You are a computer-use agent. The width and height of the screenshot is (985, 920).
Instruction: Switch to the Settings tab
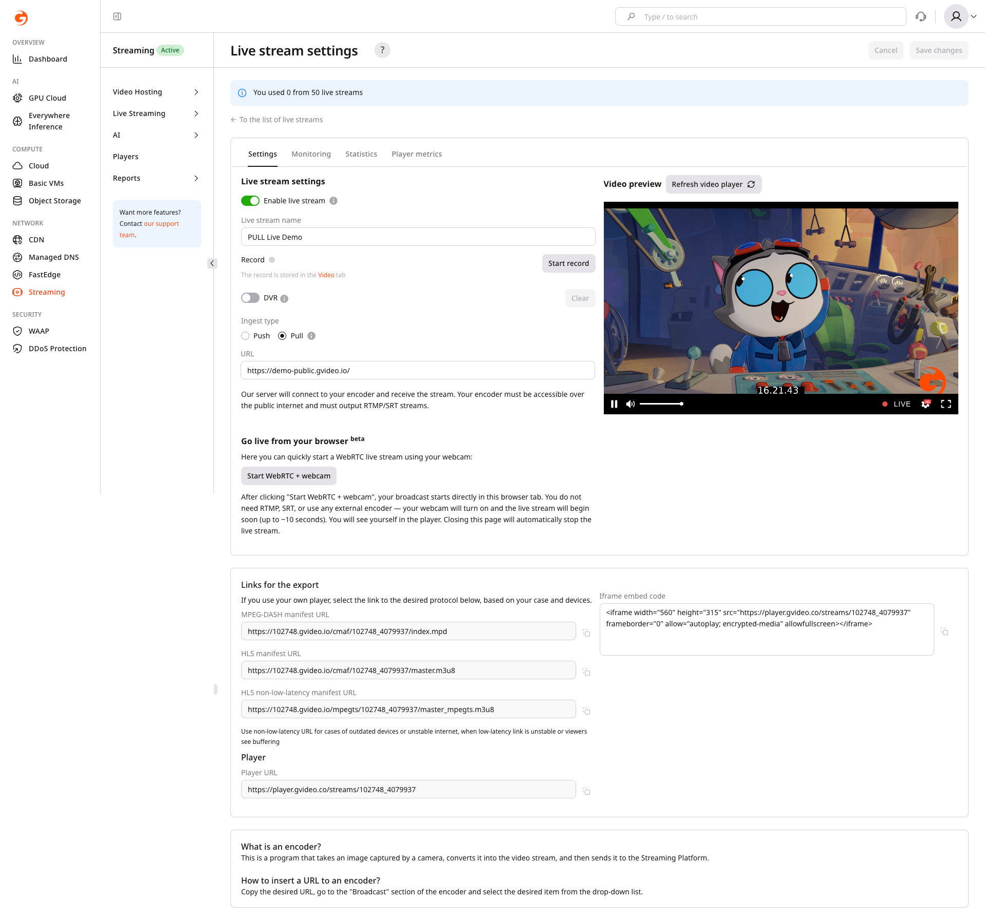pyautogui.click(x=263, y=154)
